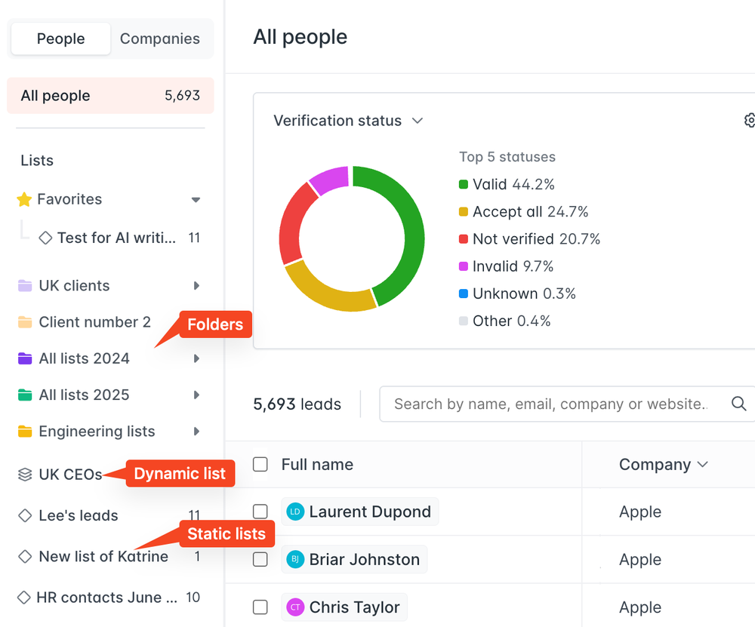Switch to the Companies tab
This screenshot has width=755, height=627.
click(159, 38)
